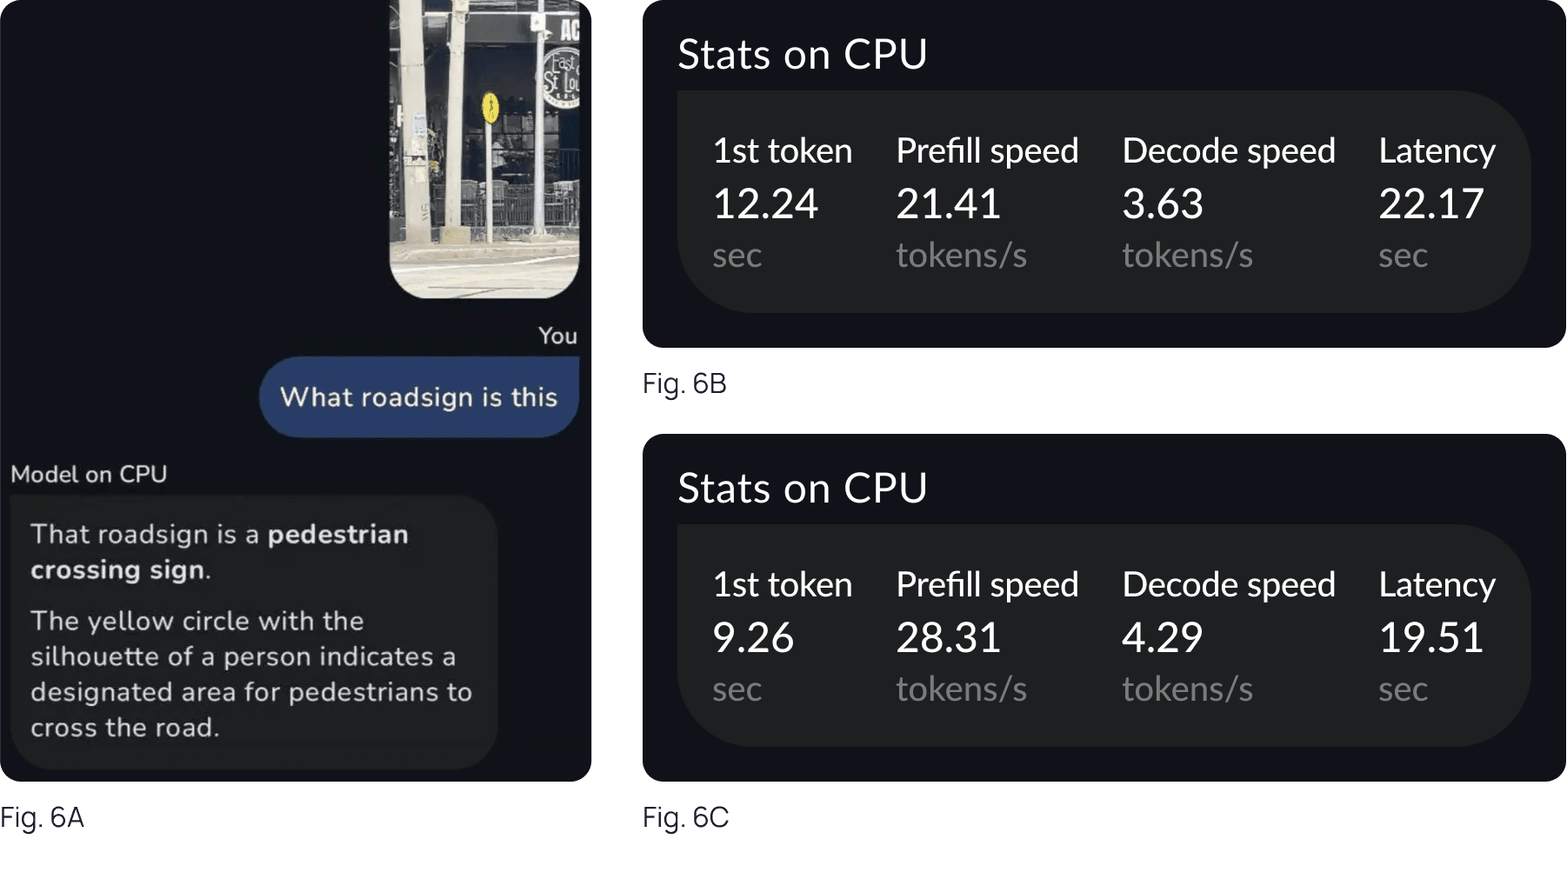The width and height of the screenshot is (1567, 879).
Task: Click the Fig. 6B caption
Action: pos(684,383)
